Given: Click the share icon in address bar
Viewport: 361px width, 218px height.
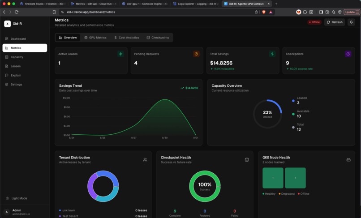Looking at the screenshot, I should (256, 12).
